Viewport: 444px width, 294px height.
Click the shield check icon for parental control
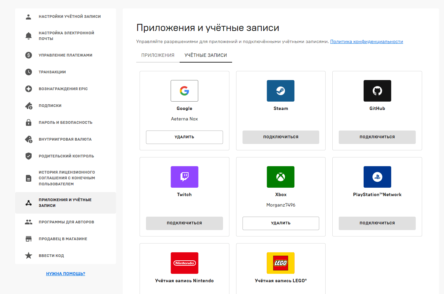point(29,156)
